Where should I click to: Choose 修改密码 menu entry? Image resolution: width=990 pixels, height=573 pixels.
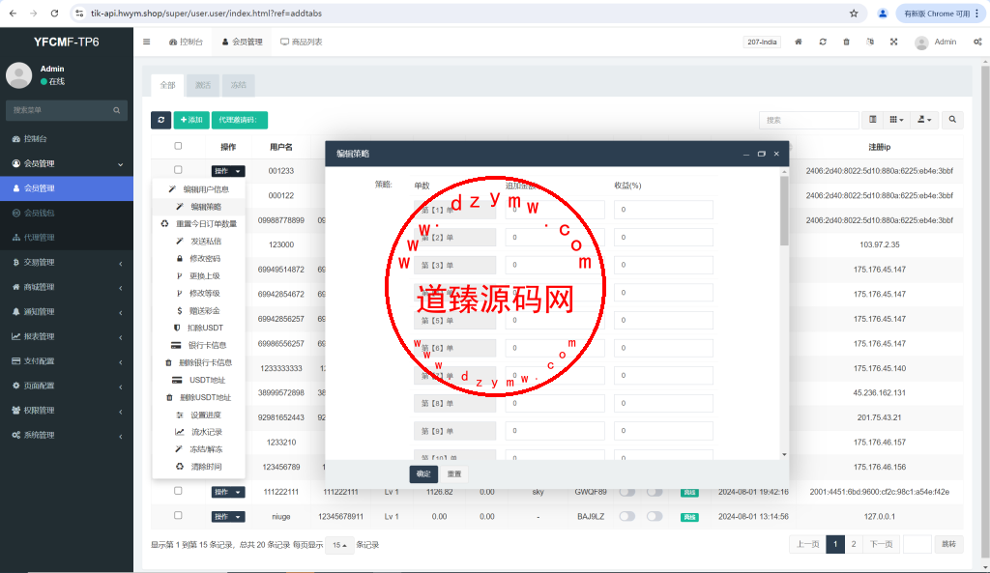tap(199, 259)
